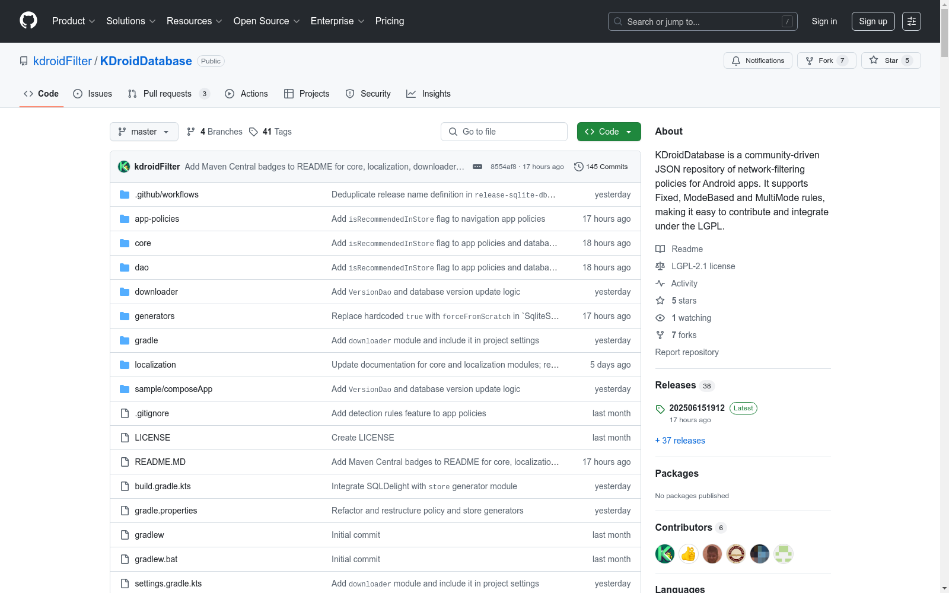Image resolution: width=949 pixels, height=593 pixels.
Task: Open the first contributor avatar with the K logo
Action: 665,554
